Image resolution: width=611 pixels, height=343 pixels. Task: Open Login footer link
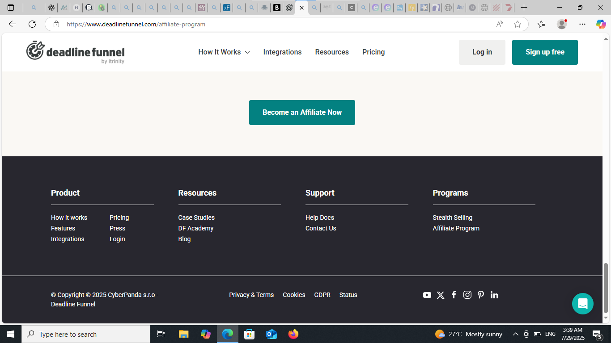117,239
